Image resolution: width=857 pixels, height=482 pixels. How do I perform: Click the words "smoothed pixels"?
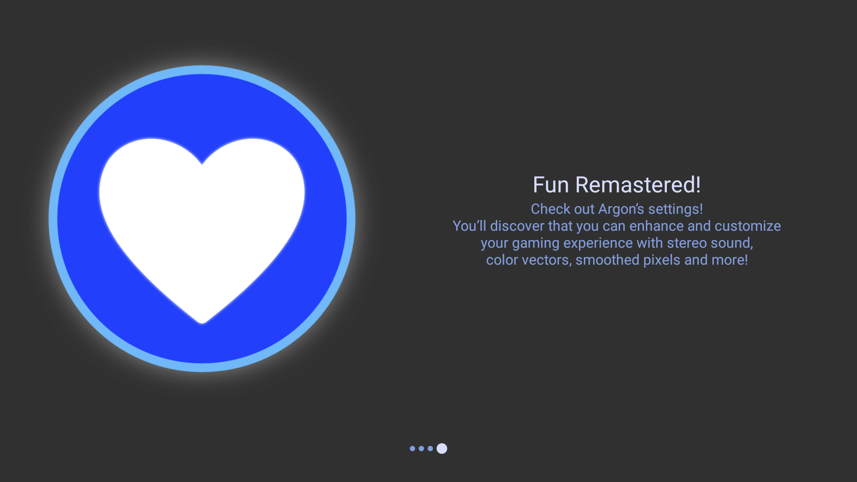tap(628, 260)
